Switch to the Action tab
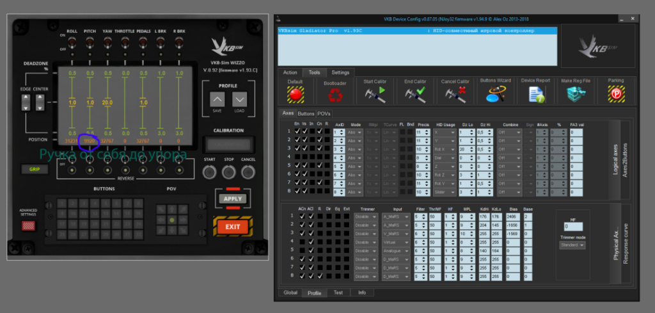This screenshot has height=313, width=655. click(290, 72)
